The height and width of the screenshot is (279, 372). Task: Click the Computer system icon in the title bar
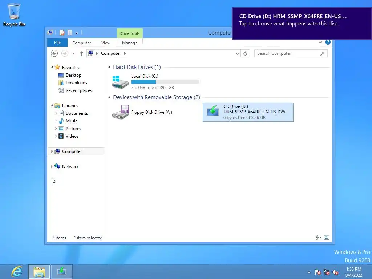point(50,32)
